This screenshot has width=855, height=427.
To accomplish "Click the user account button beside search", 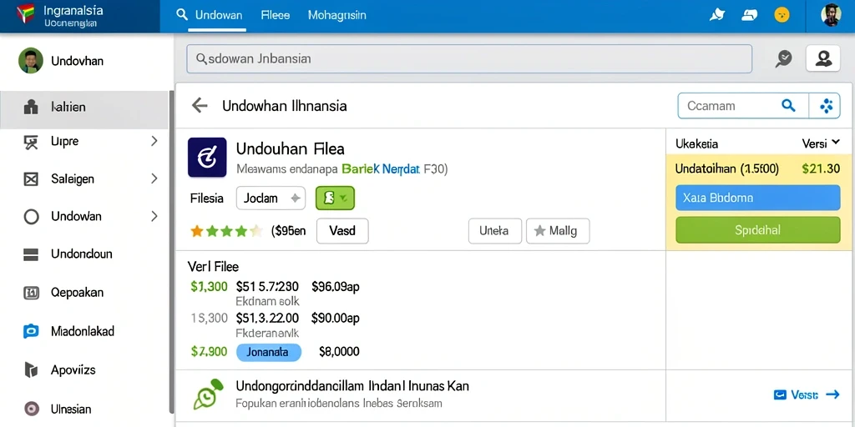I will [x=822, y=58].
